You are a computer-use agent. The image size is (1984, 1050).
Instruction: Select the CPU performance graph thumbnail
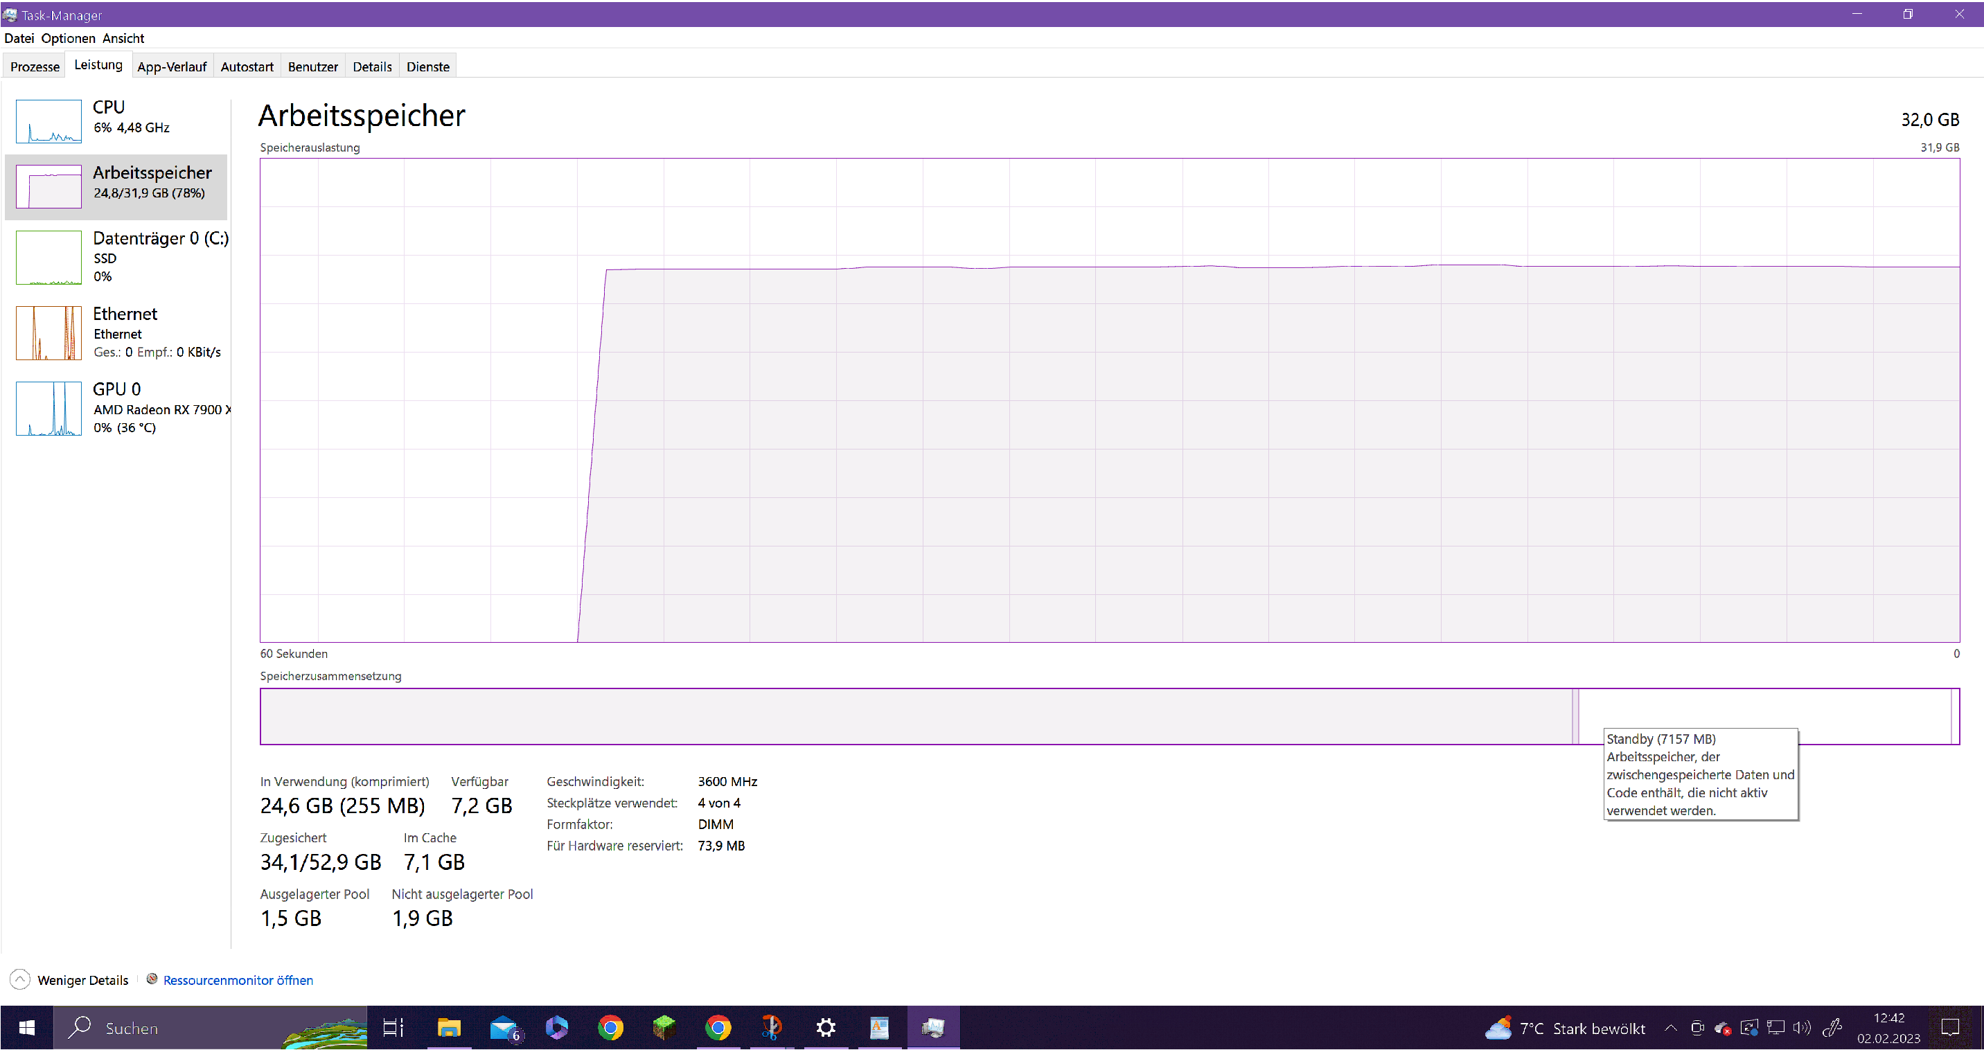coord(48,121)
